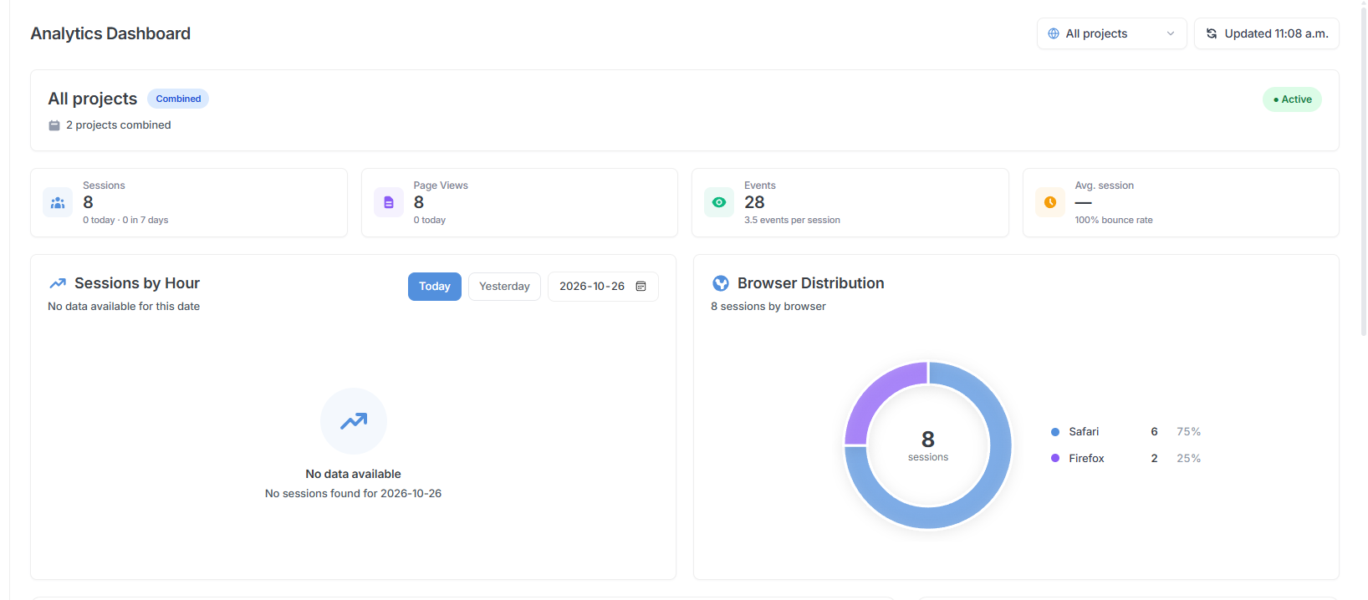Click the Events card value 28
Image resolution: width=1368 pixels, height=600 pixels.
pyautogui.click(x=754, y=202)
